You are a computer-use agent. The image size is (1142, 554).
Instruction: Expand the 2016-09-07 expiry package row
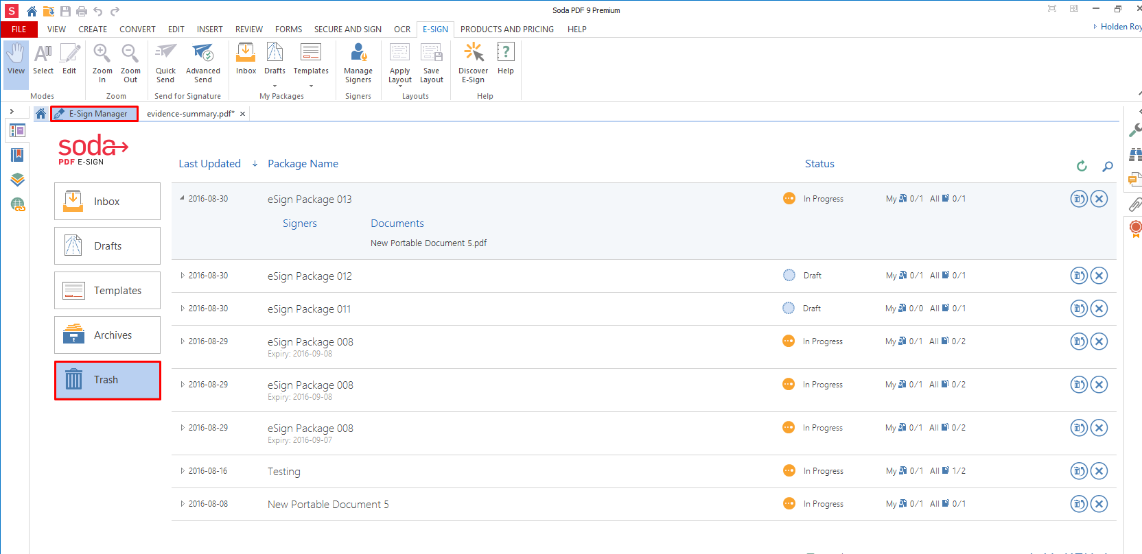pos(182,428)
